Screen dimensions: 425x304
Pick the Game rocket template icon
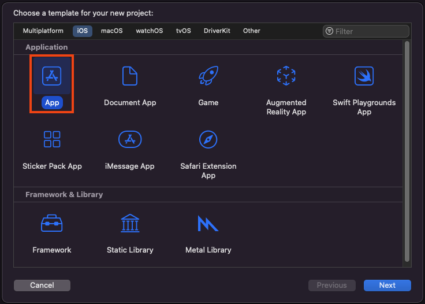(x=208, y=76)
